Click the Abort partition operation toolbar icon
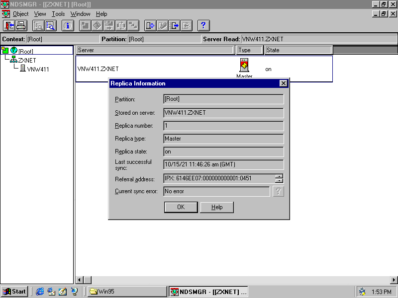Viewport: 398px width, 298px height. 133,26
